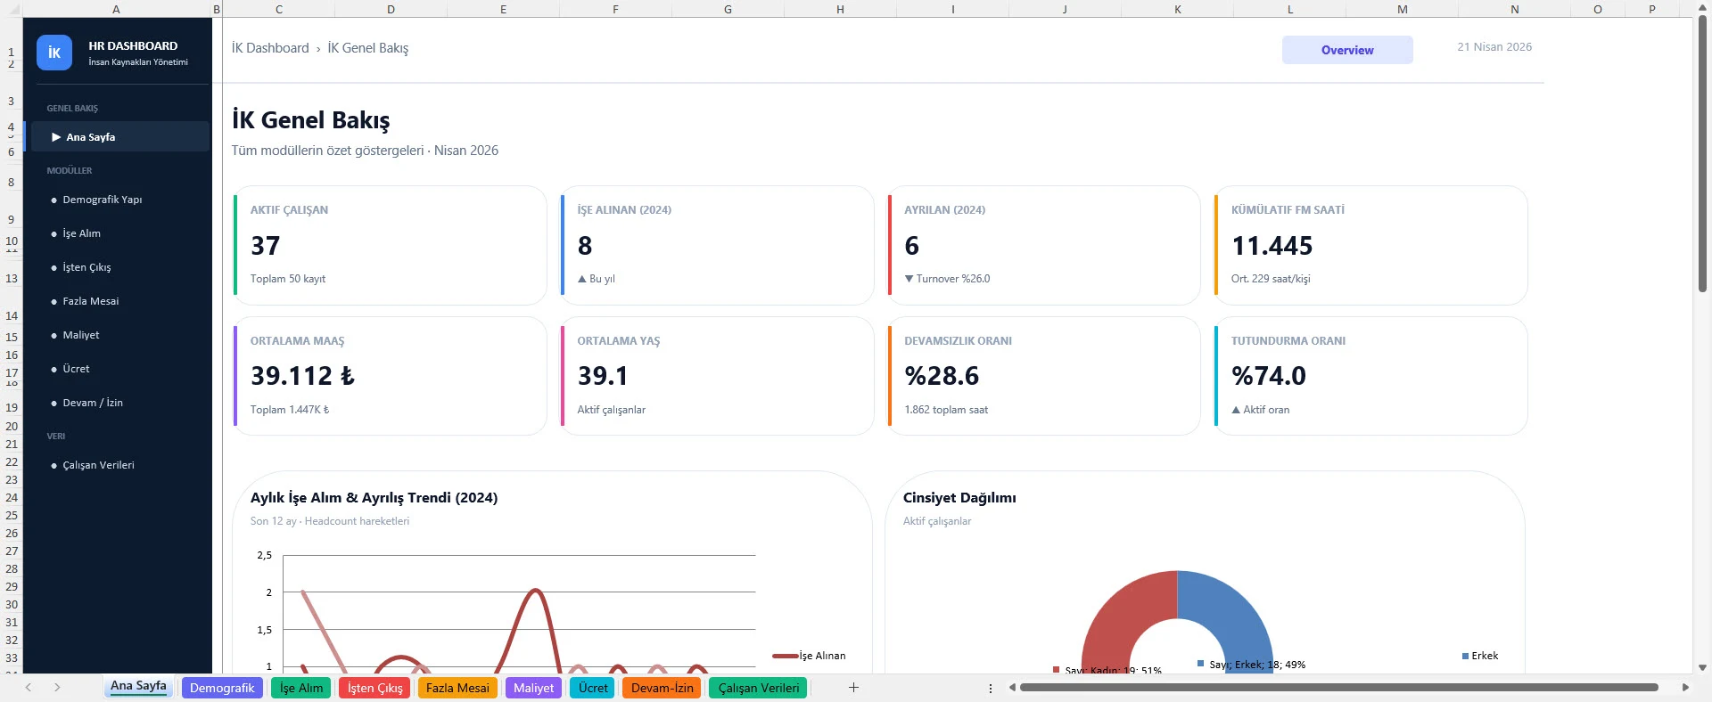Click the sheet options three-dot icon
This screenshot has width=1712, height=702.
tap(991, 688)
